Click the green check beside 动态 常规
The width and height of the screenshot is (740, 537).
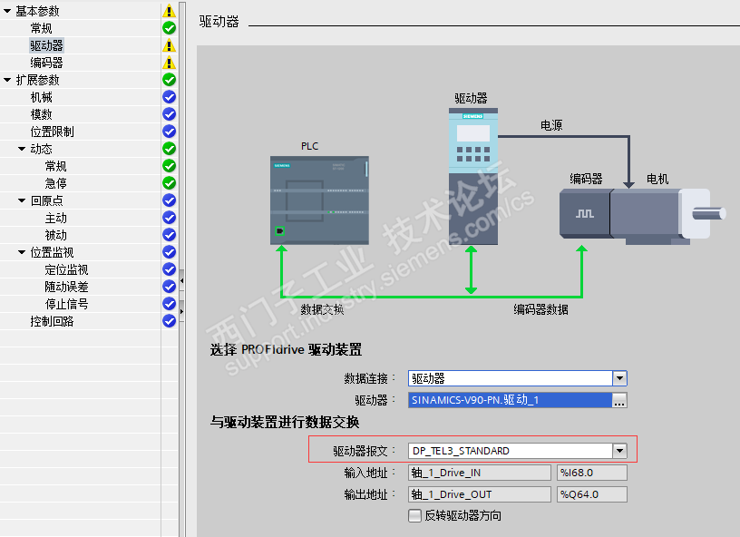tap(169, 166)
